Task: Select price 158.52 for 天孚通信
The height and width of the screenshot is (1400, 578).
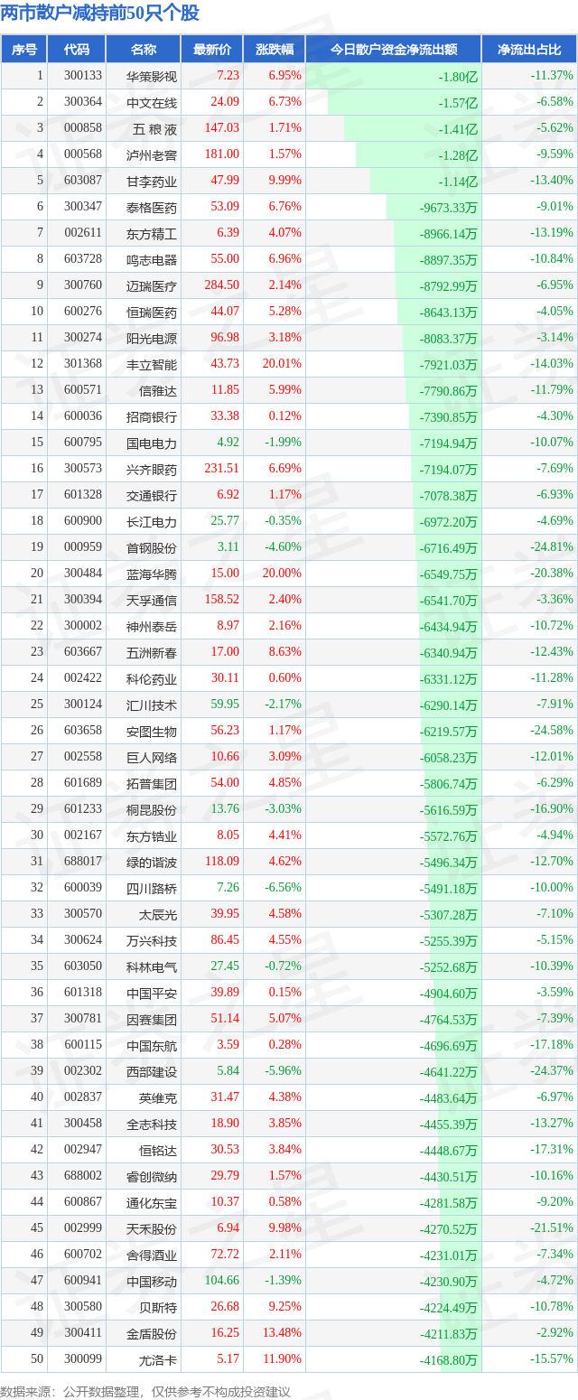Action: 222,600
